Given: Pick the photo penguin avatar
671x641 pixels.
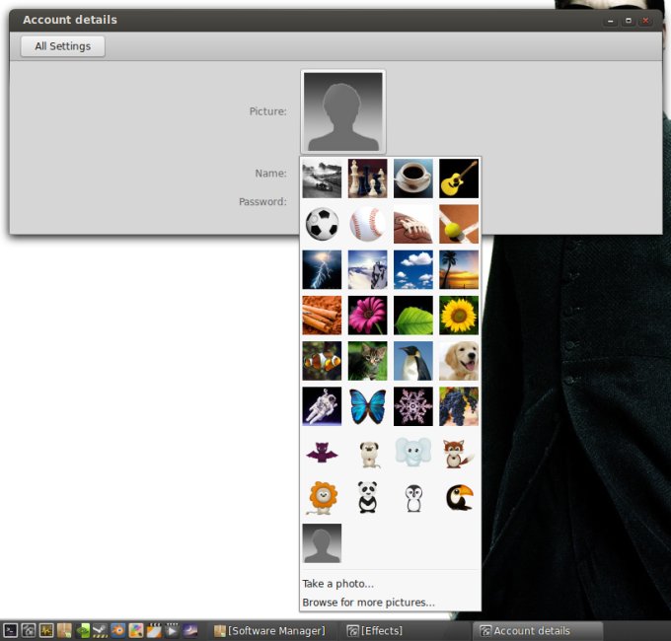Looking at the screenshot, I should (x=412, y=361).
